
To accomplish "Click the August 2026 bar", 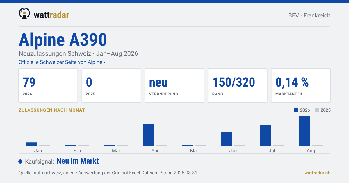I will point(305,131).
